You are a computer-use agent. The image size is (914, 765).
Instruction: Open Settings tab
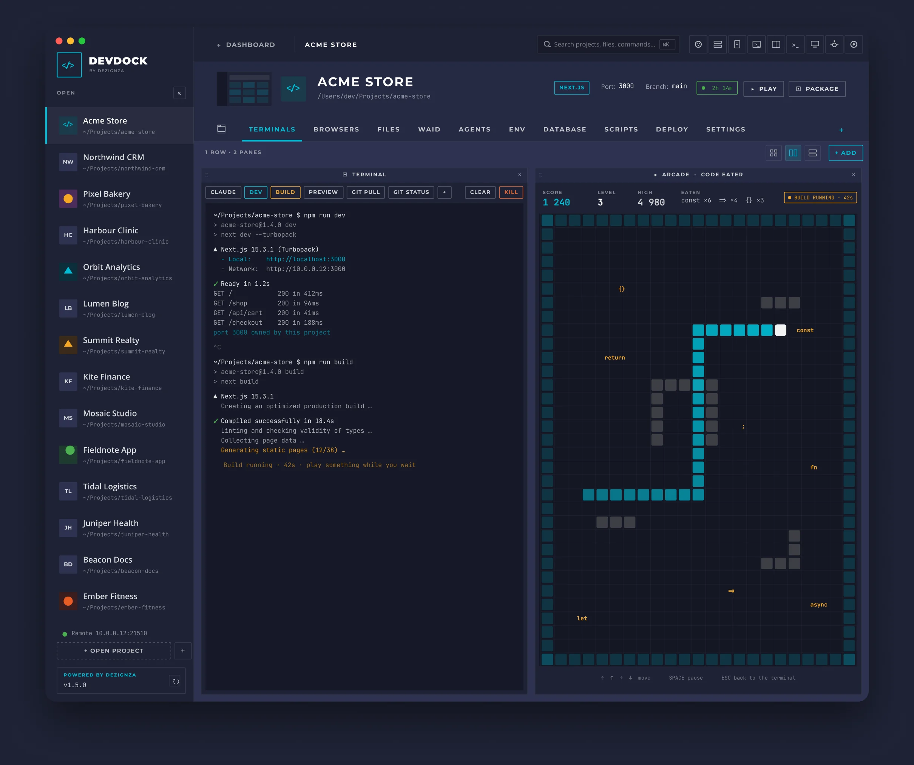click(726, 129)
